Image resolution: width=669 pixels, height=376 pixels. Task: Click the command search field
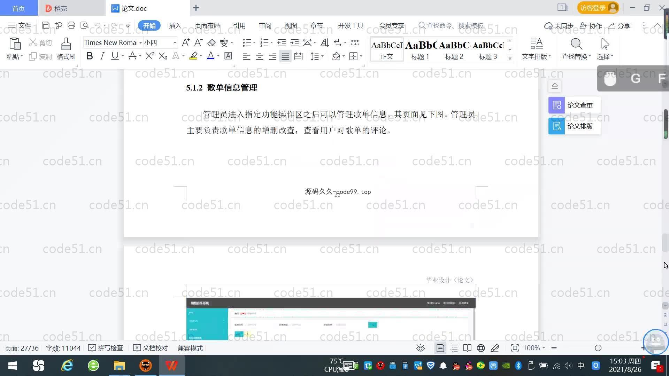click(451, 25)
